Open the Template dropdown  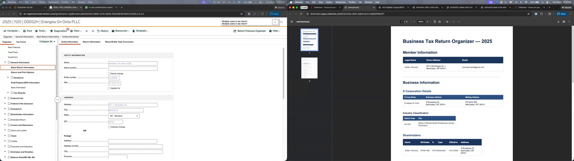[x=140, y=31]
